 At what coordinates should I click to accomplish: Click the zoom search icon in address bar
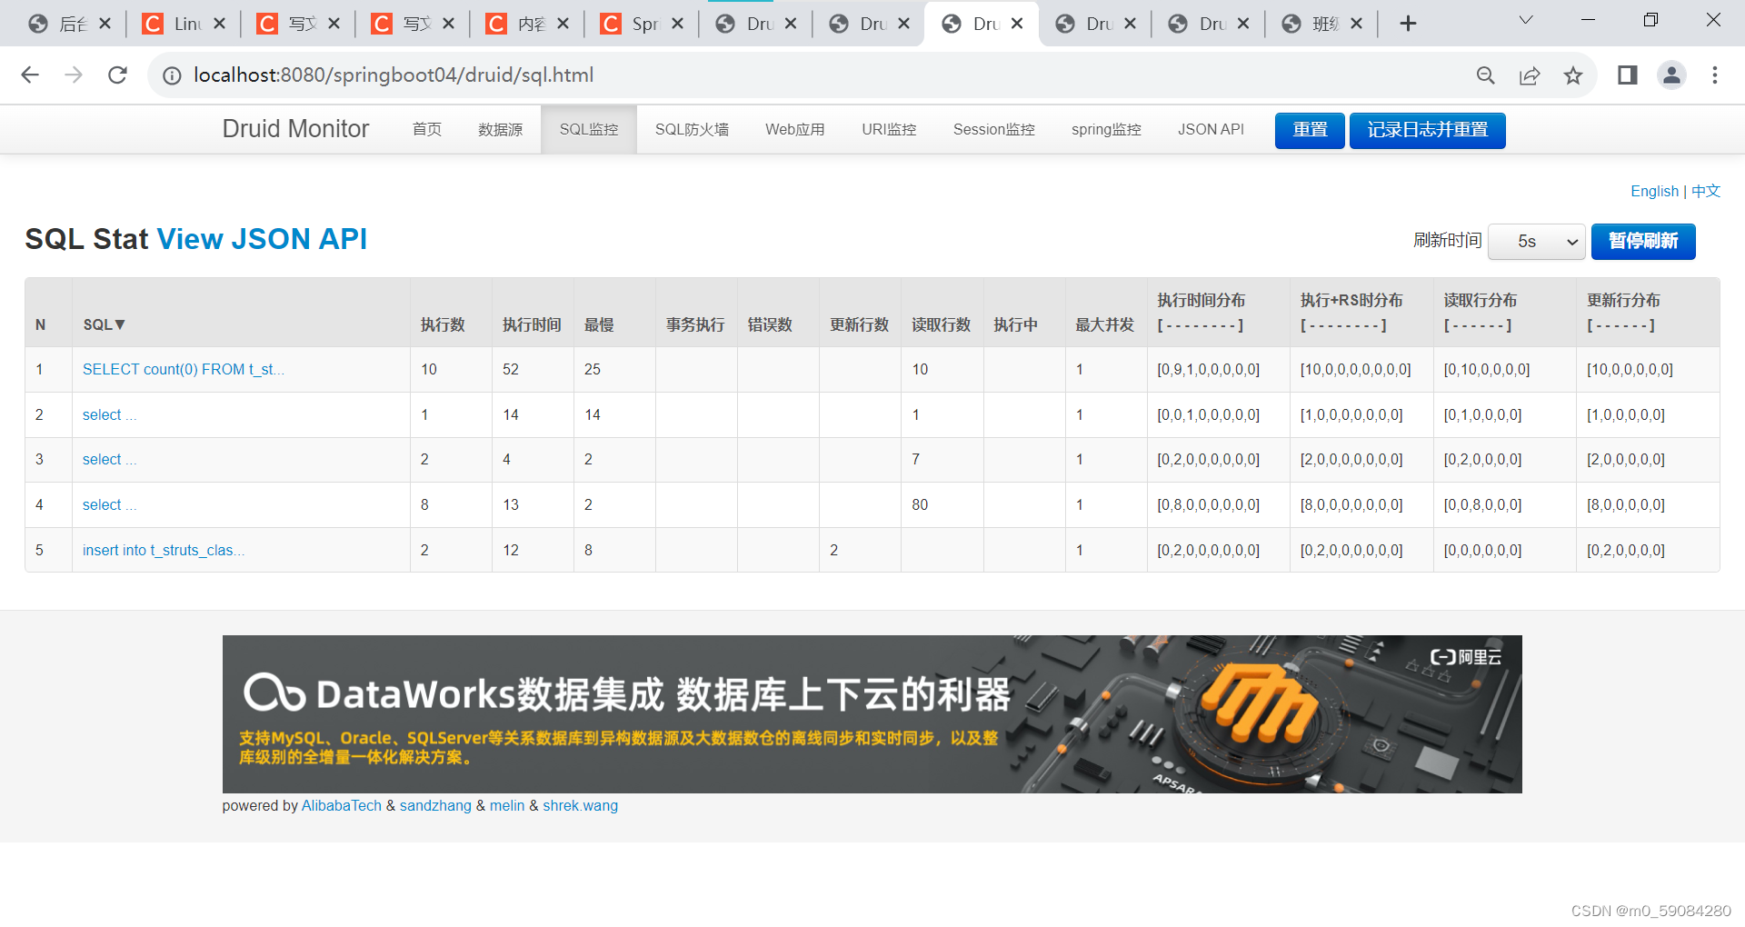point(1485,75)
